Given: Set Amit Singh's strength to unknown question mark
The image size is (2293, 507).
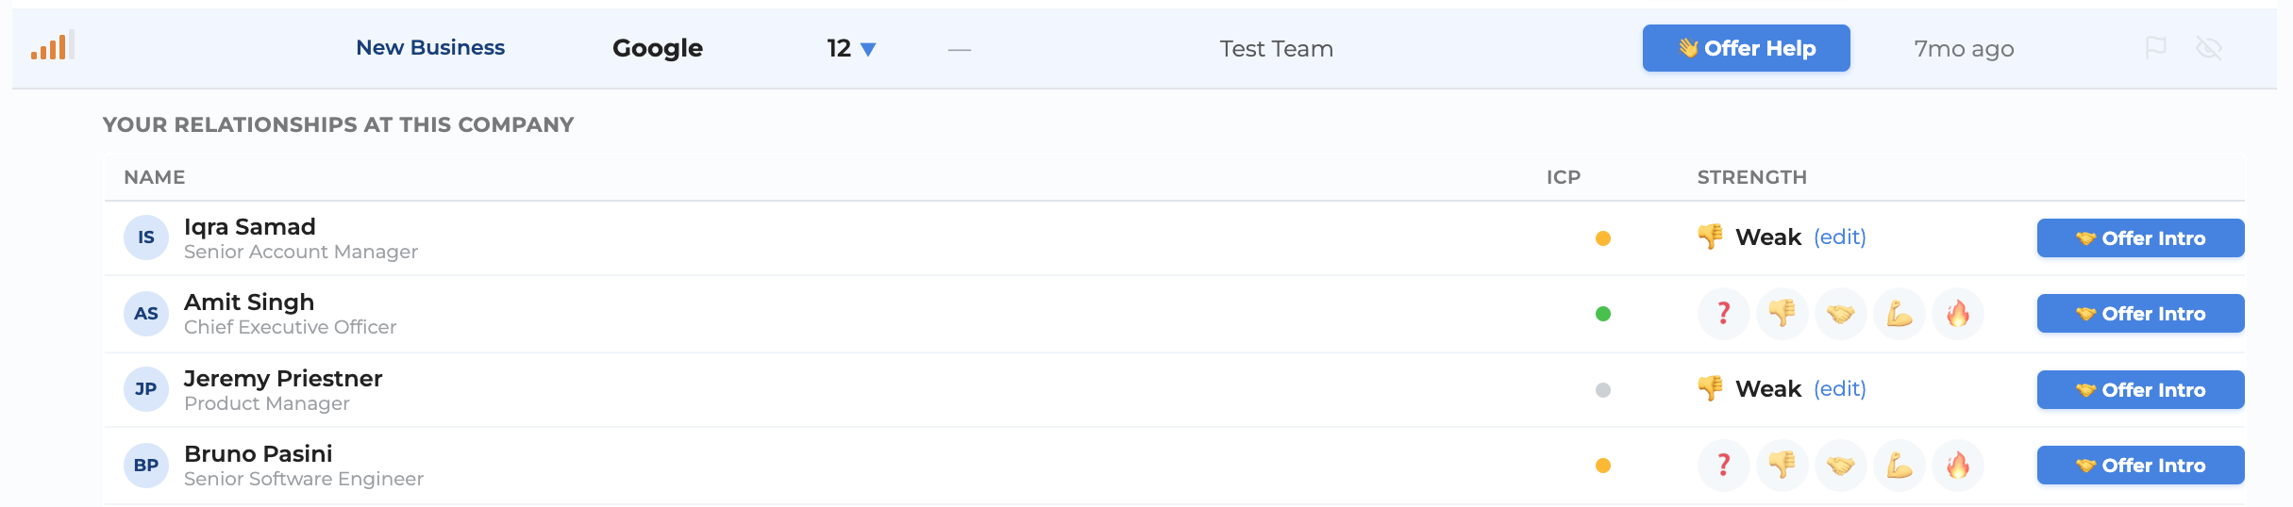Looking at the screenshot, I should (x=1723, y=314).
